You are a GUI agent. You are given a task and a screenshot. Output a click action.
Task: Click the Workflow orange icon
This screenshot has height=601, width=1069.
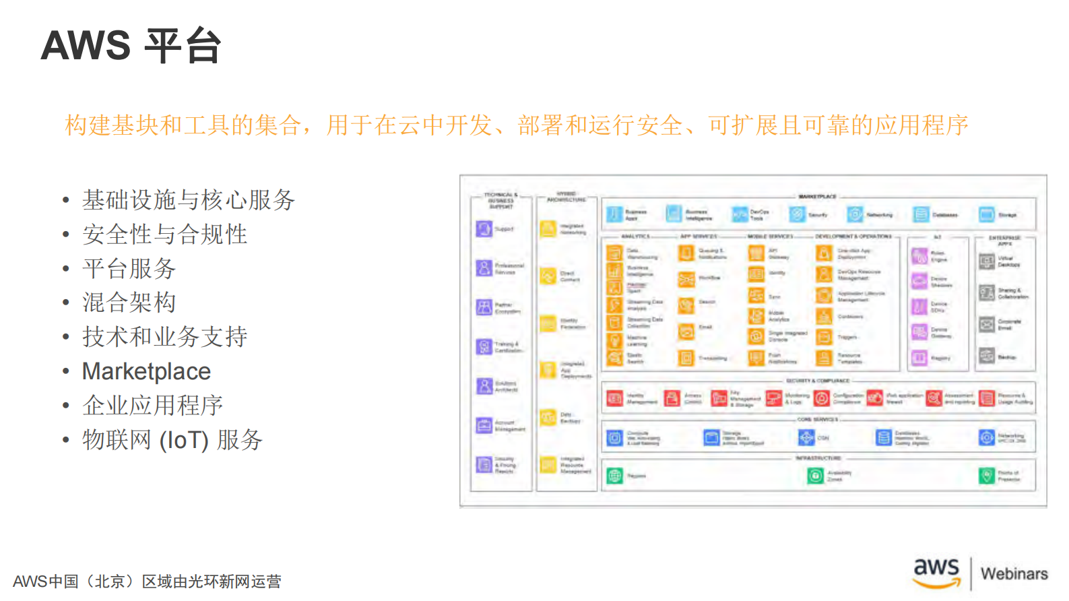coord(686,278)
